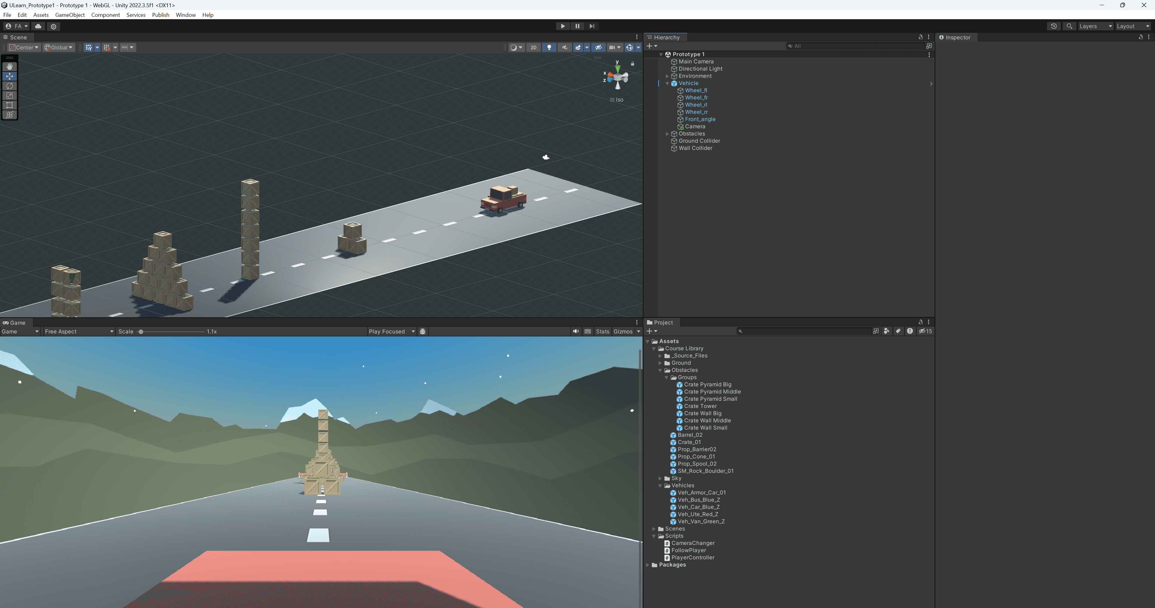
Task: Toggle Mute Audio in Game view
Action: (576, 331)
